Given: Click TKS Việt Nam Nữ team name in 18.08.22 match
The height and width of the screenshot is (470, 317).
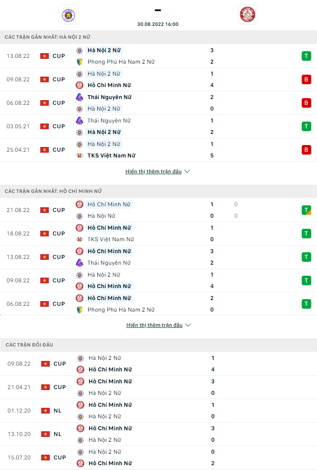Looking at the screenshot, I should point(111,239).
